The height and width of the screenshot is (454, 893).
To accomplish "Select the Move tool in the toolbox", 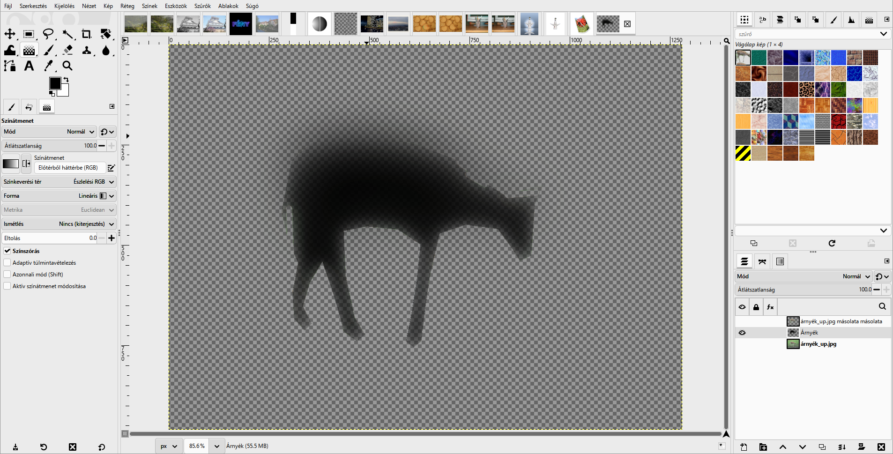I will (x=10, y=34).
